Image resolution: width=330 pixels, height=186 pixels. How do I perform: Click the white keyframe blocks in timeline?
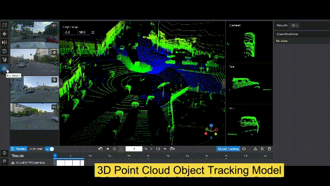coord(70,163)
